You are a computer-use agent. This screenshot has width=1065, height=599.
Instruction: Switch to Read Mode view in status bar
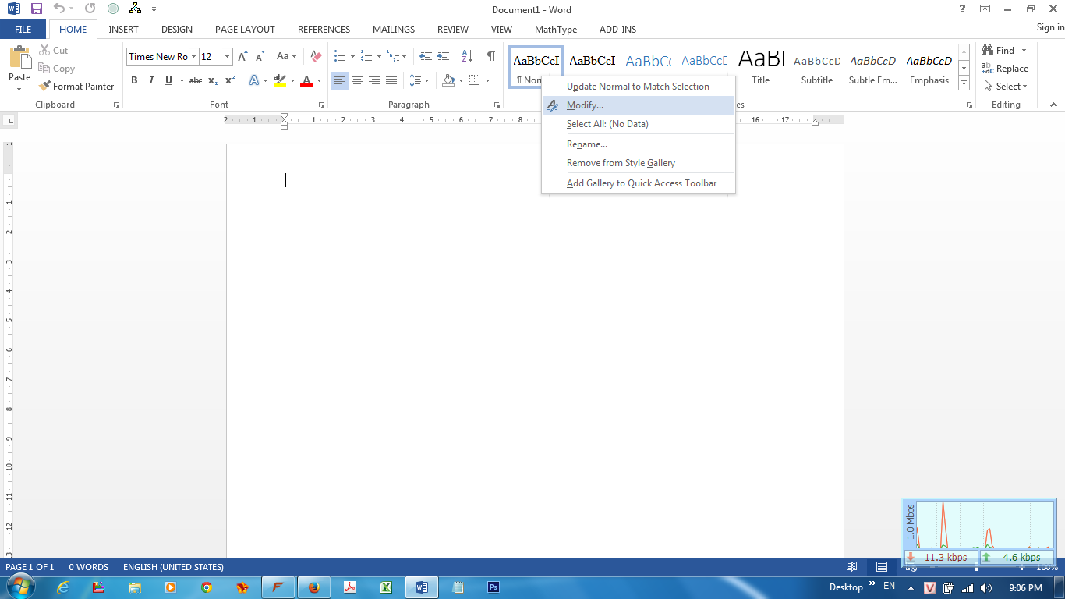852,567
